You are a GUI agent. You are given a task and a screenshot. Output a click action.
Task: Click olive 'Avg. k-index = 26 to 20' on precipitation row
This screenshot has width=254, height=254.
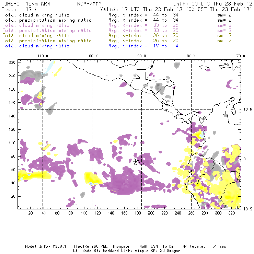[x=143, y=41]
